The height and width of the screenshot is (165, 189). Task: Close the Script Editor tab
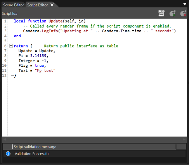52,5
